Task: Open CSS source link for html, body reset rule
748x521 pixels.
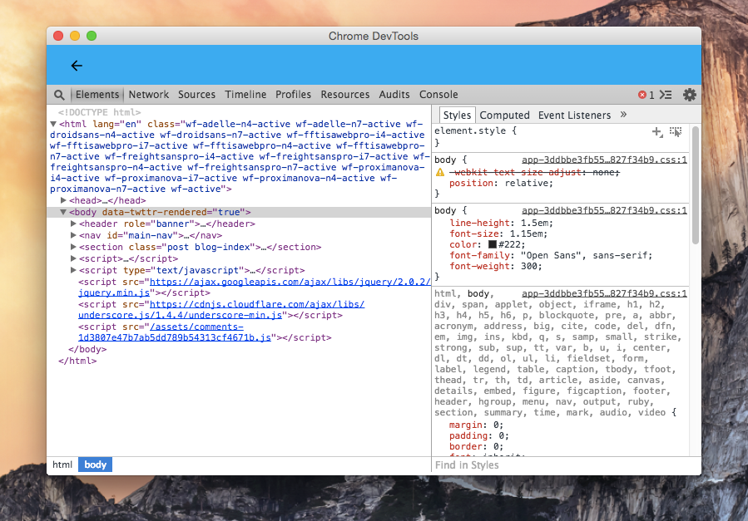Action: tap(604, 293)
